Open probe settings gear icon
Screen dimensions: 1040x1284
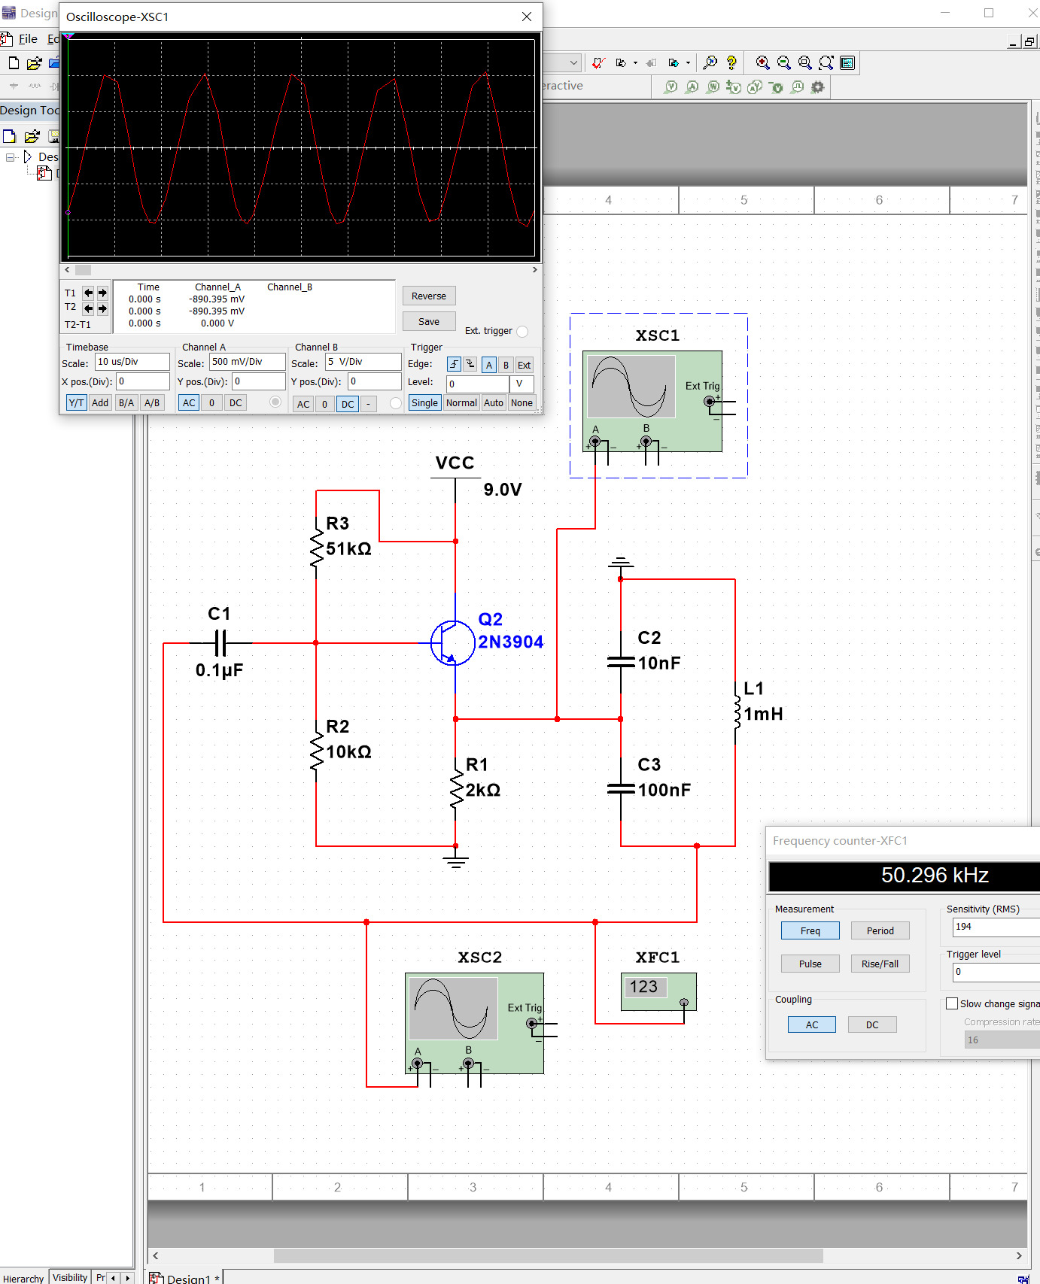818,87
